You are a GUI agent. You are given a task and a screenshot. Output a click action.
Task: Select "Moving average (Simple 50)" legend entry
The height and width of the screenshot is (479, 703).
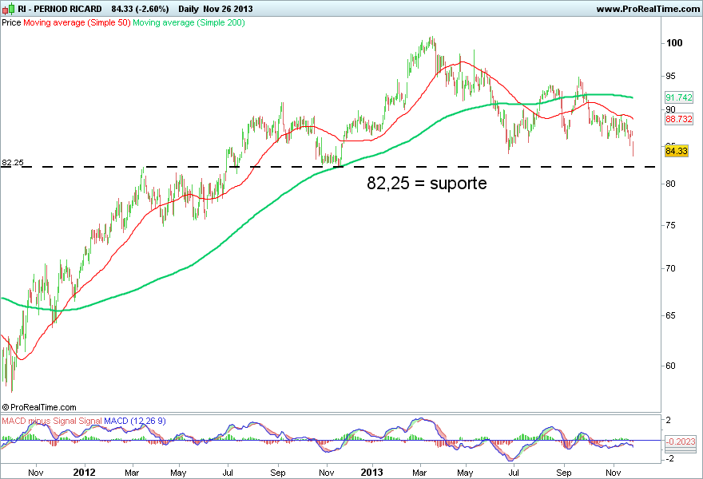point(77,22)
